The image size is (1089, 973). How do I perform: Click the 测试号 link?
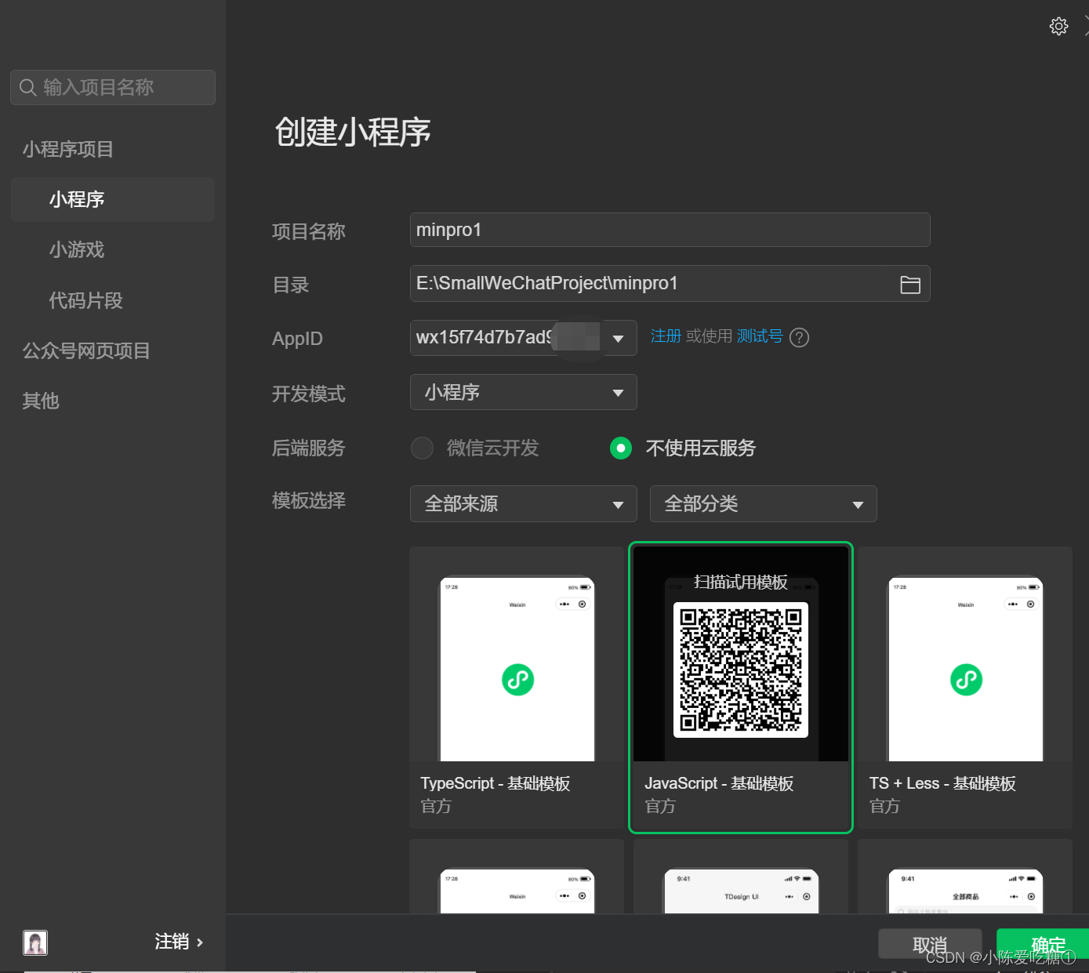click(760, 336)
